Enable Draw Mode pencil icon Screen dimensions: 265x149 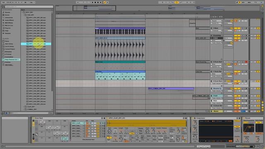pyautogui.click(x=237, y=2)
